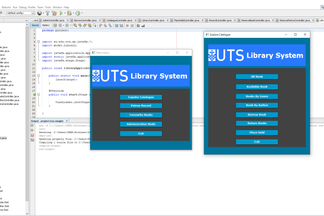The image size is (324, 216).
Task: Click the Find Selection magnifier icon
Action: 75,26
